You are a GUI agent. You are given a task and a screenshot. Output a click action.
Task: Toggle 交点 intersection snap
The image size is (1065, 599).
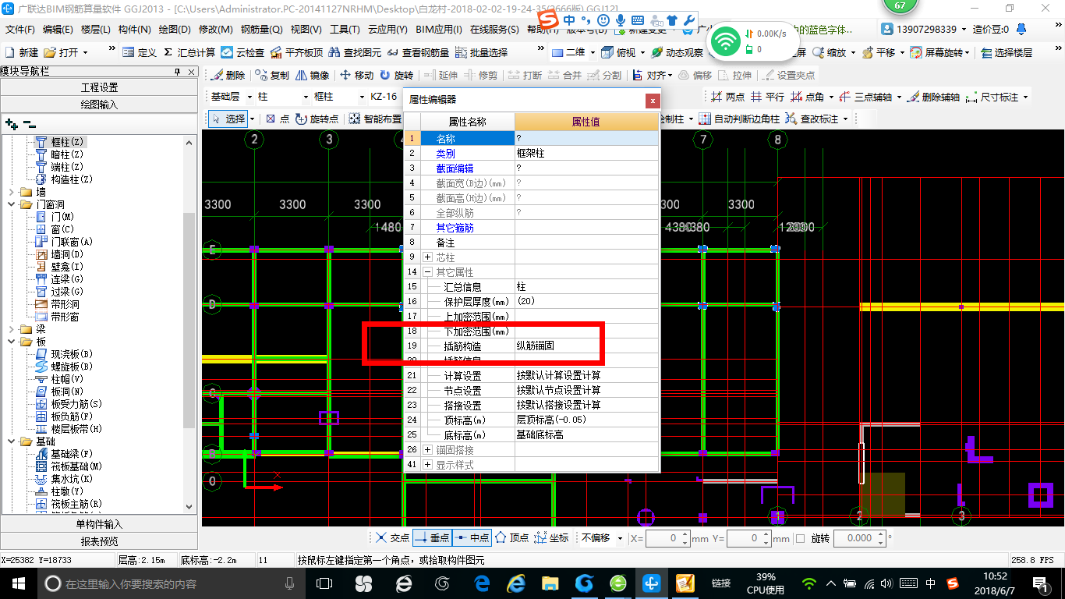pyautogui.click(x=392, y=537)
